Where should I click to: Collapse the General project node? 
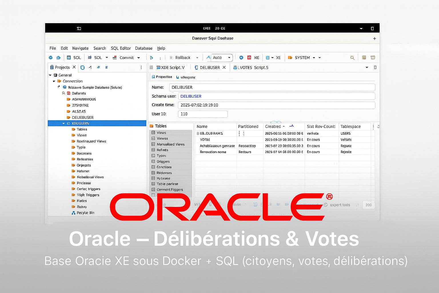pos(50,75)
